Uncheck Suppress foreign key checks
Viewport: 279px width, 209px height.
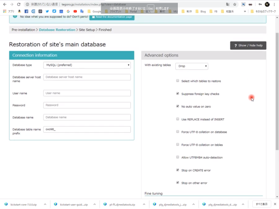point(177,93)
